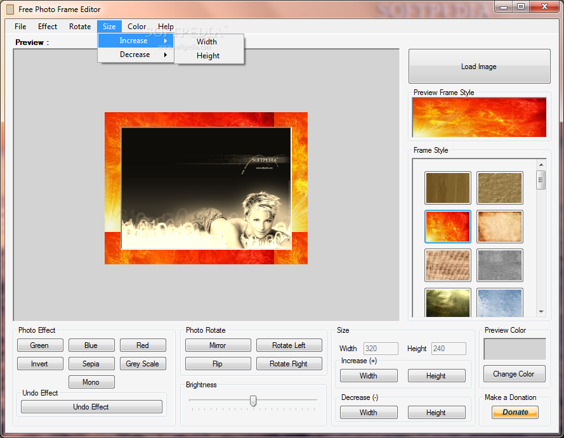Click the Rotate Right button
564x438 pixels.
(x=289, y=364)
